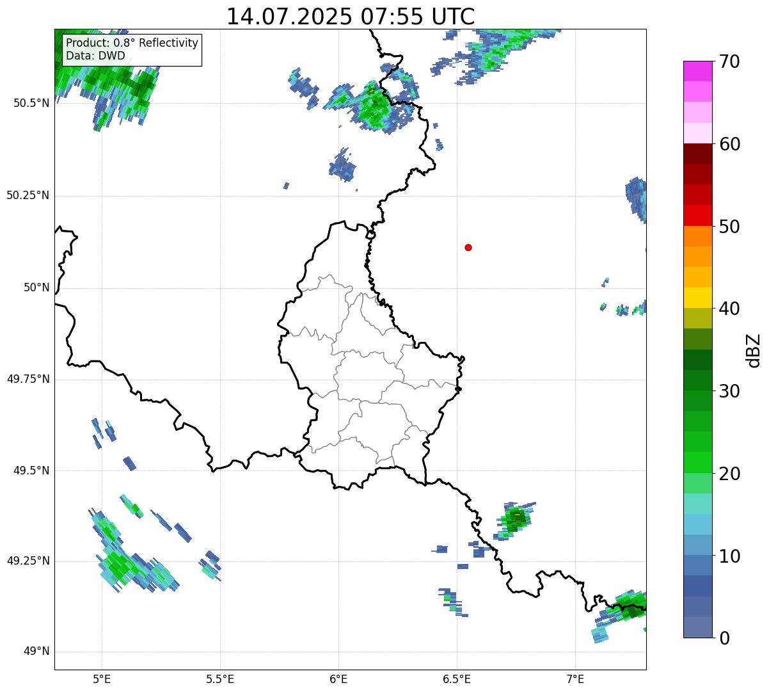769x692 pixels.
Task: Click the dark maroon colorbar swatch below 60
Action: 697,154
